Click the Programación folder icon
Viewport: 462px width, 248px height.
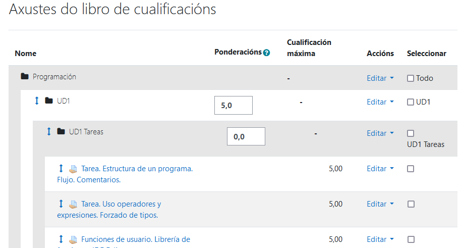click(25, 77)
